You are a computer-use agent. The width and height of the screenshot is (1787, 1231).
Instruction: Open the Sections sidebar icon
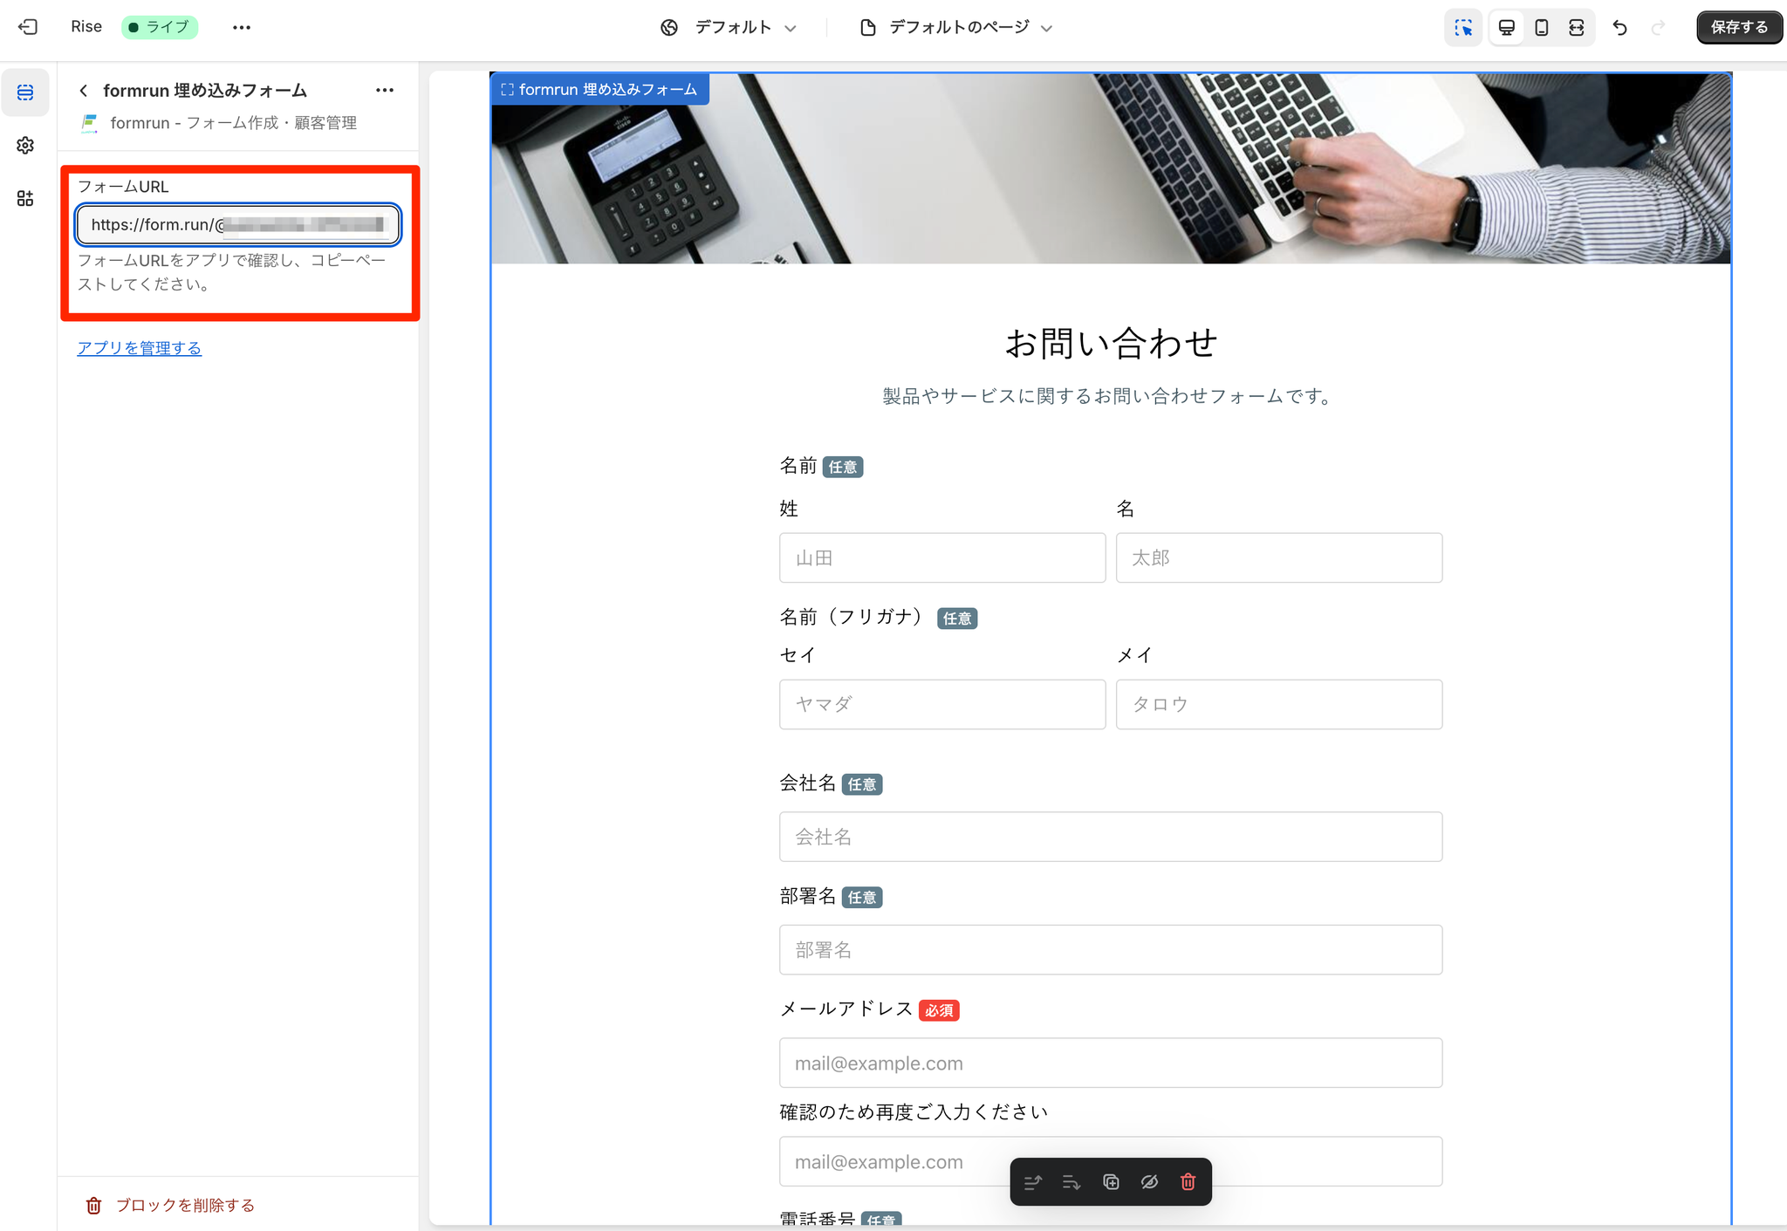[25, 92]
